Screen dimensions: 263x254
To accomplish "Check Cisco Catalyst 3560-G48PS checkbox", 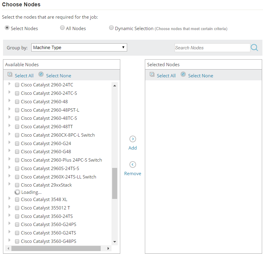I will (17, 241).
